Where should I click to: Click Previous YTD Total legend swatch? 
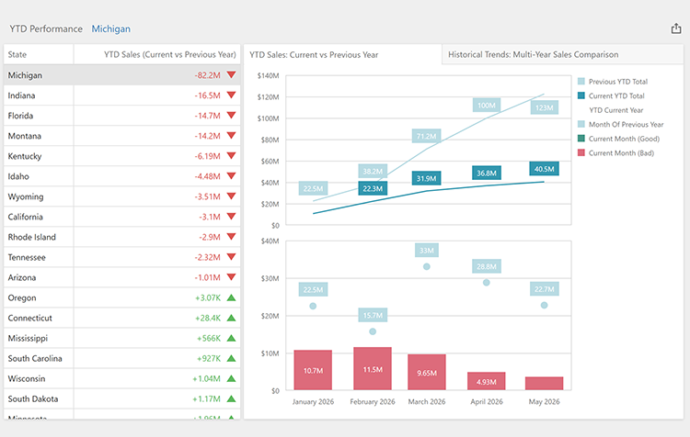581,82
